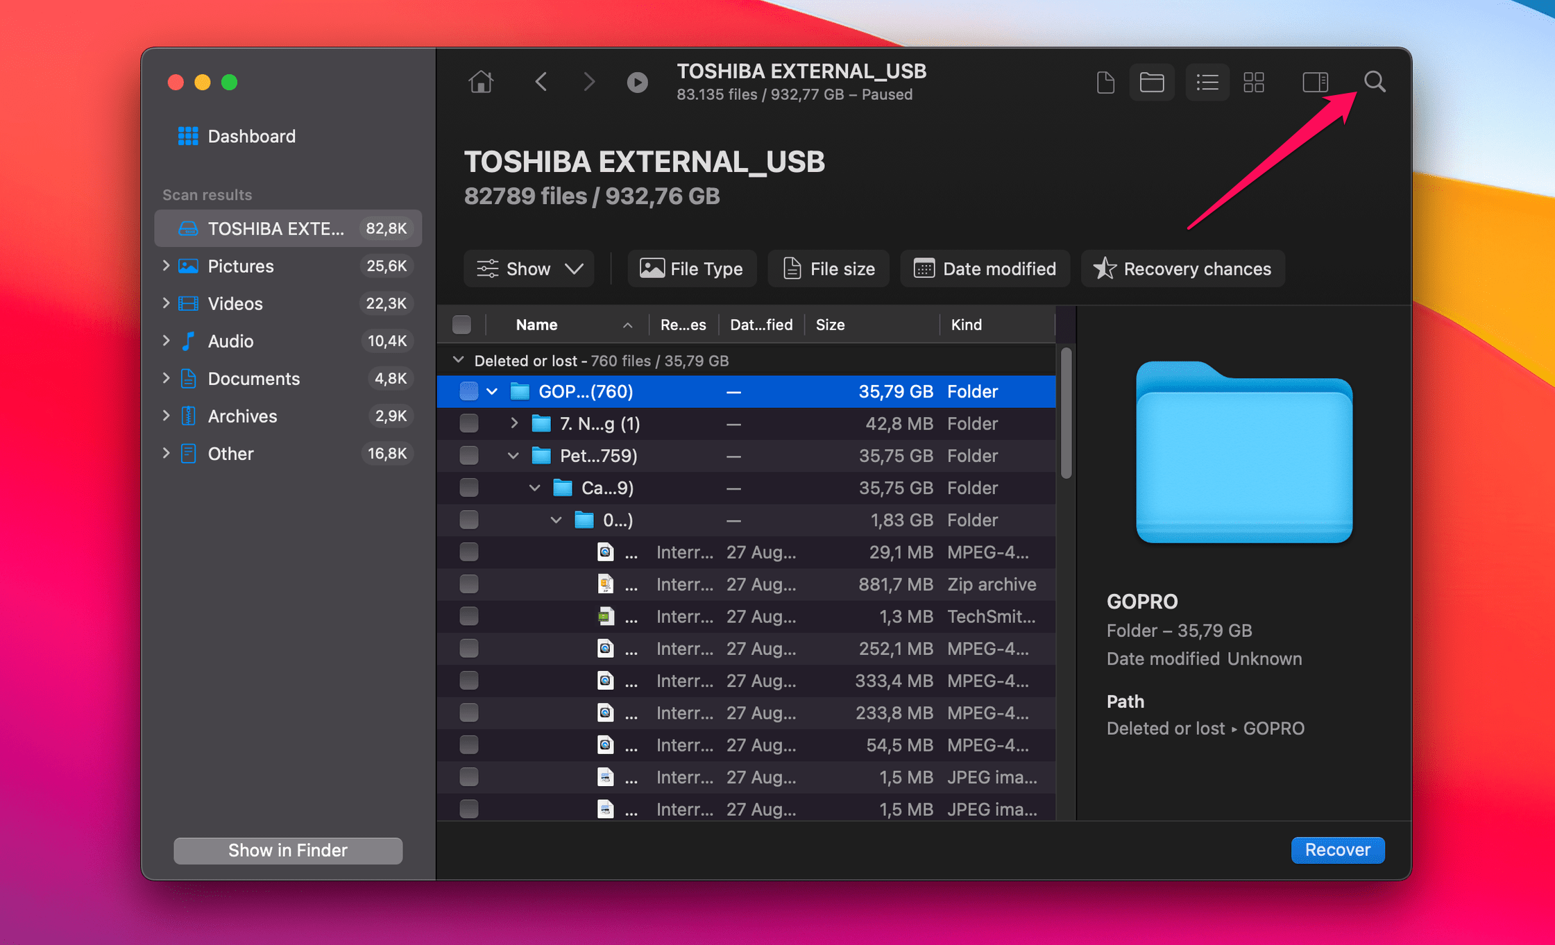Open the File Type filter
The height and width of the screenshot is (945, 1555).
point(692,269)
